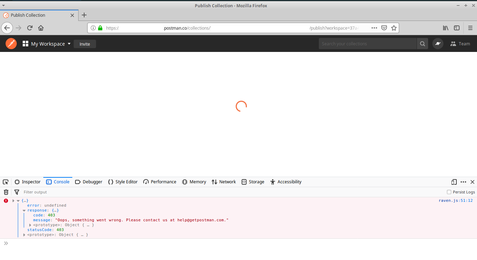The image size is (477, 260).
Task: Toggle Responsive Design Mode in devtools
Action: tap(454, 182)
